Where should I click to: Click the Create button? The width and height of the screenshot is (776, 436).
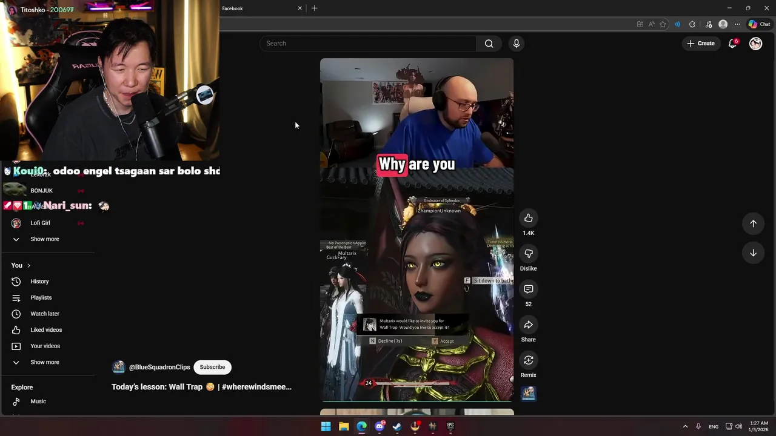(x=701, y=44)
